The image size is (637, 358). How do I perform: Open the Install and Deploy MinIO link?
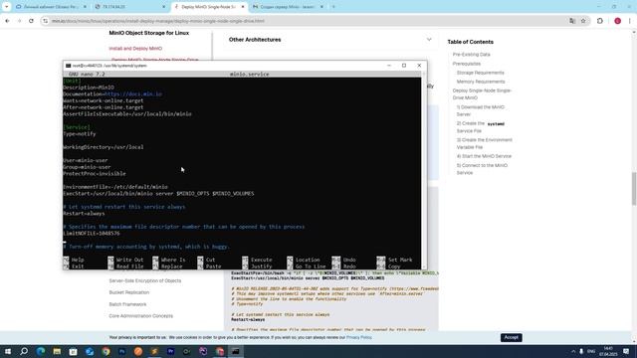coord(135,49)
